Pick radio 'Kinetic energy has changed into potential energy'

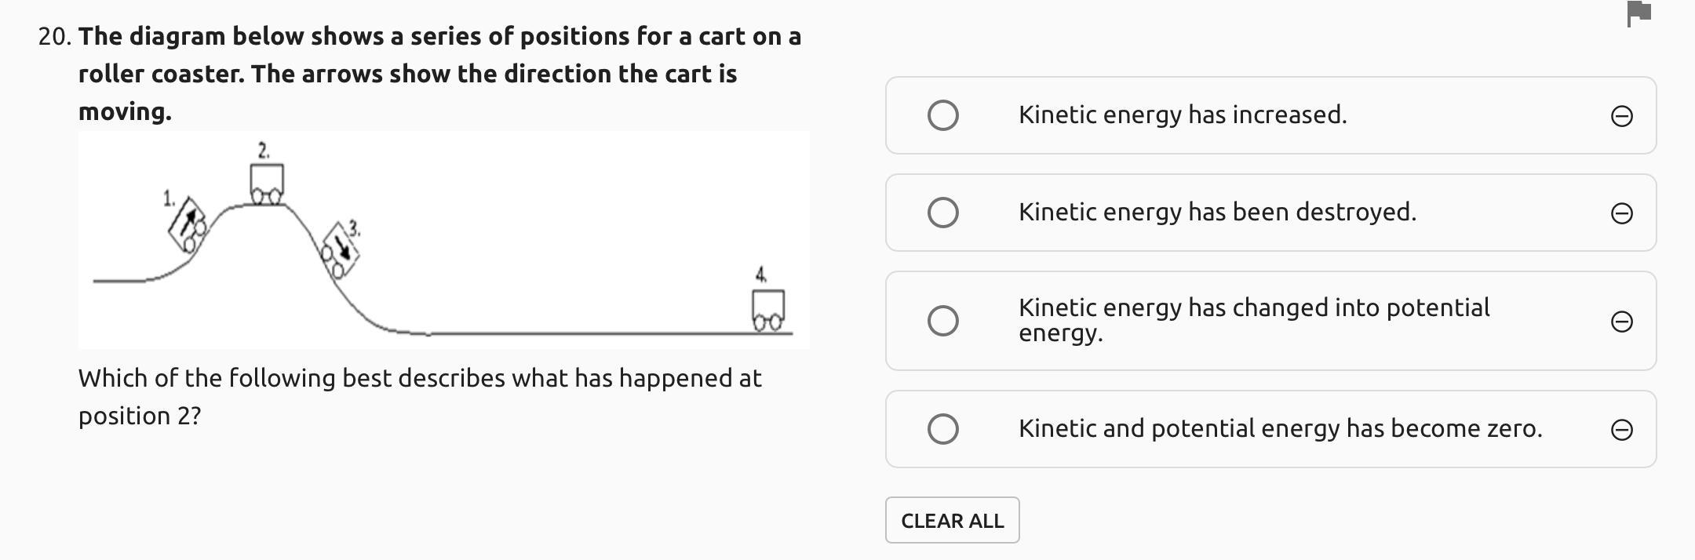pos(942,321)
